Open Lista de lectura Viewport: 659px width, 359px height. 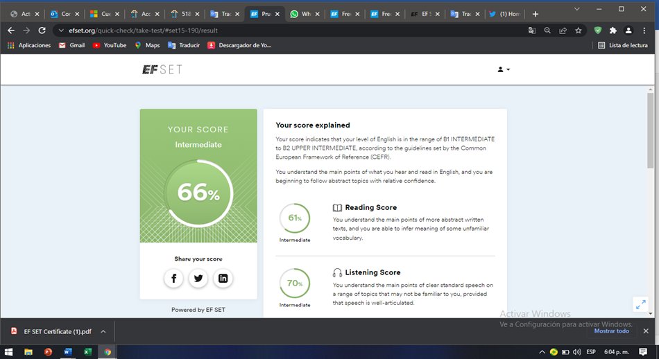tap(623, 45)
